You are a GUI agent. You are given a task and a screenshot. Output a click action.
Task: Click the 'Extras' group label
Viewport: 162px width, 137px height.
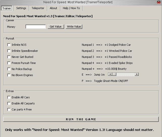tap(10, 91)
